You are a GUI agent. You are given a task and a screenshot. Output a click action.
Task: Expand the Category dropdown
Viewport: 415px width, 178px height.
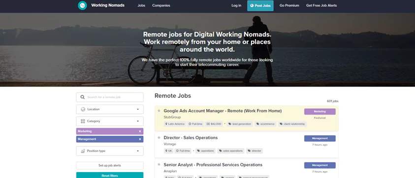(110, 121)
